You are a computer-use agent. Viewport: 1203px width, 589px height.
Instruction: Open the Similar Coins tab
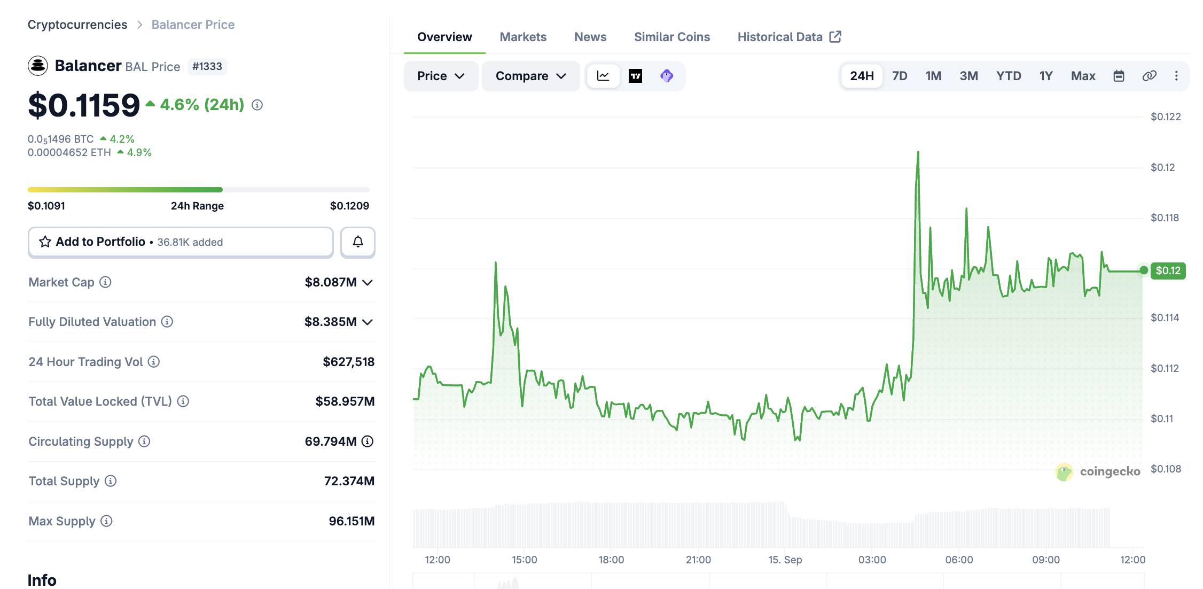pos(672,37)
